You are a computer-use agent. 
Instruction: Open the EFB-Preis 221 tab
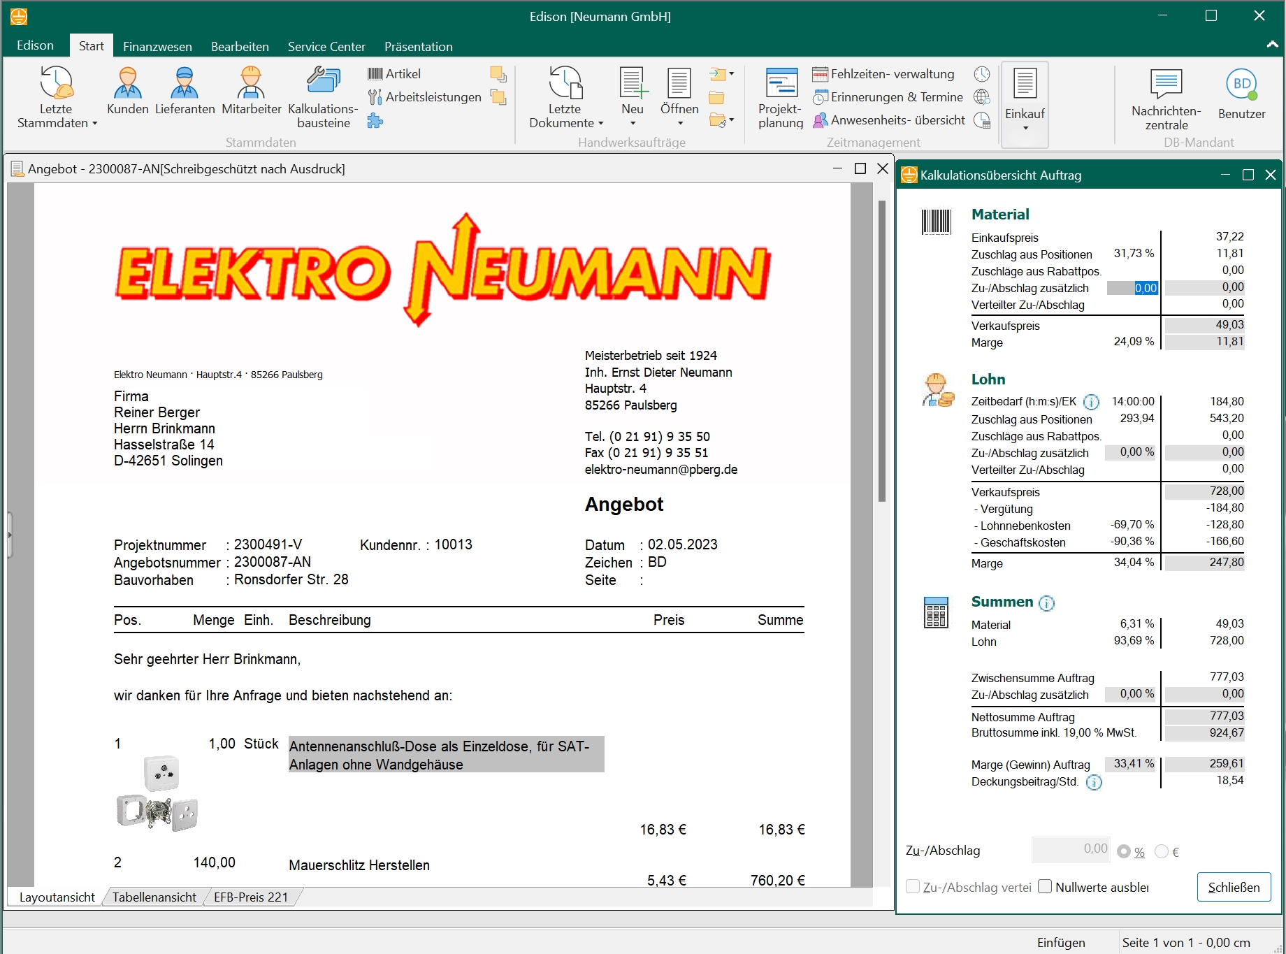(251, 897)
